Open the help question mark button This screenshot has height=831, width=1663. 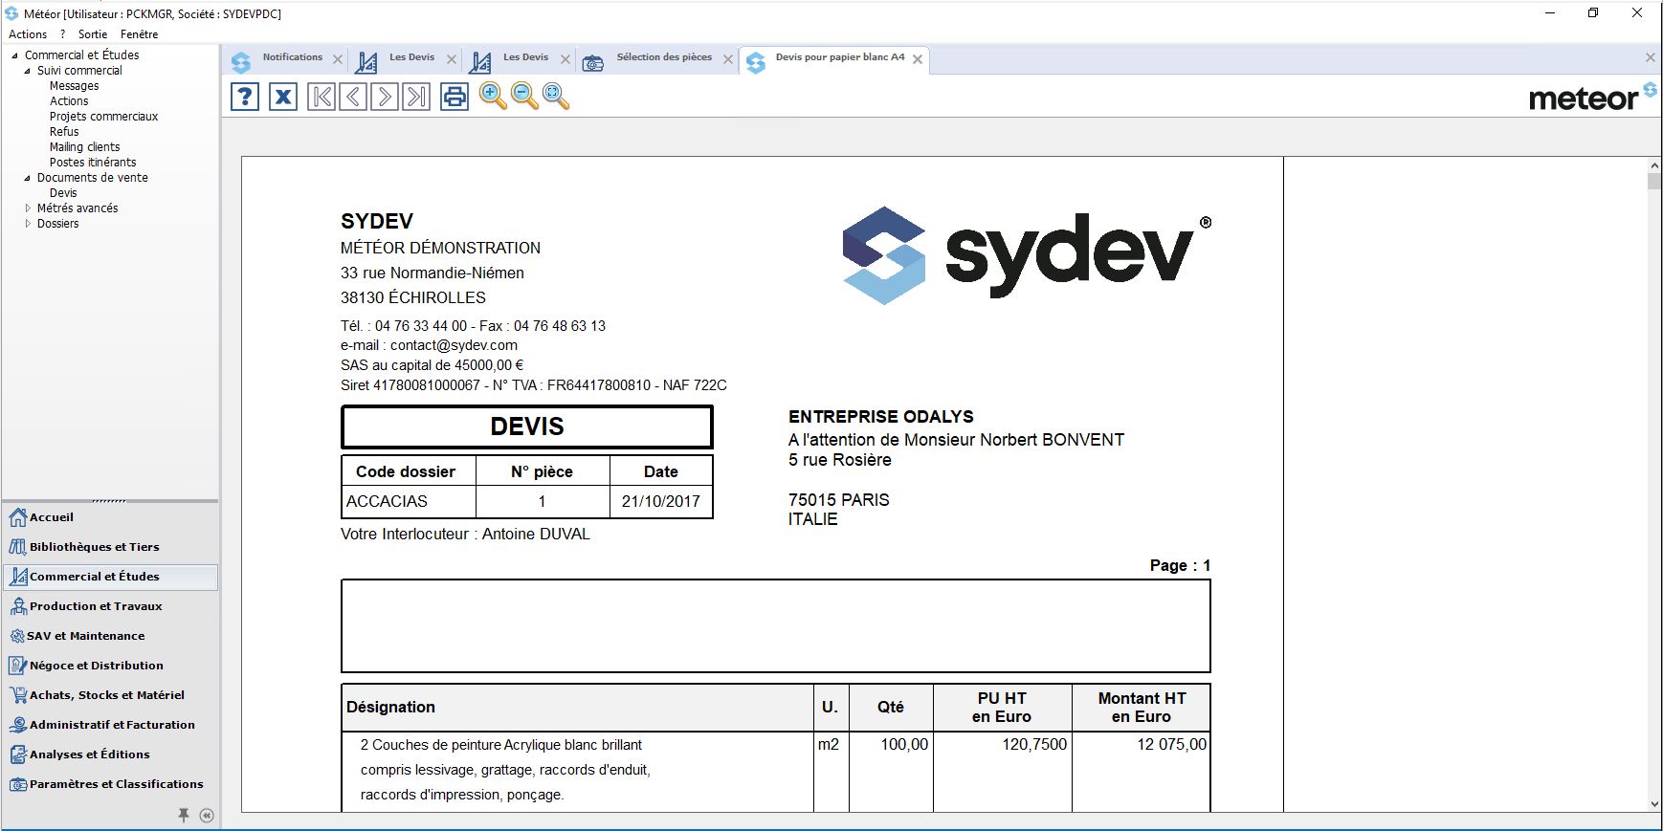(245, 97)
